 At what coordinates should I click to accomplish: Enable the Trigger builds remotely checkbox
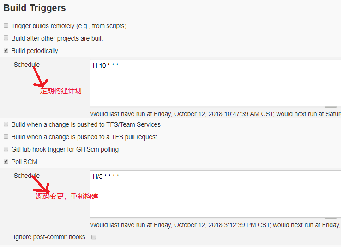pyautogui.click(x=6, y=26)
